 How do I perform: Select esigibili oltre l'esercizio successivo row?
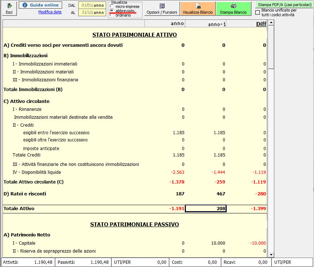[135, 140]
